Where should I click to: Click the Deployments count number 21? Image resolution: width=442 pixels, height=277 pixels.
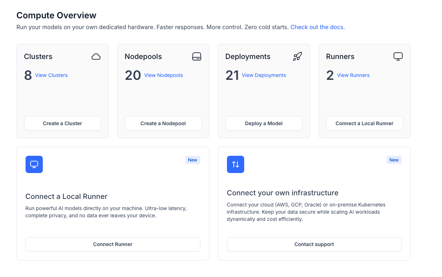coord(232,76)
